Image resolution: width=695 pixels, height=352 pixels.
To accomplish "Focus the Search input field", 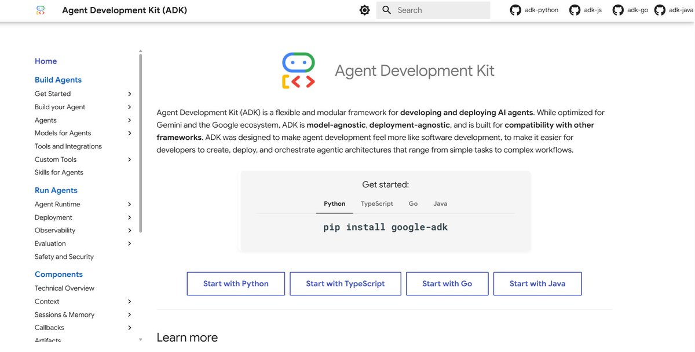I will click(433, 10).
